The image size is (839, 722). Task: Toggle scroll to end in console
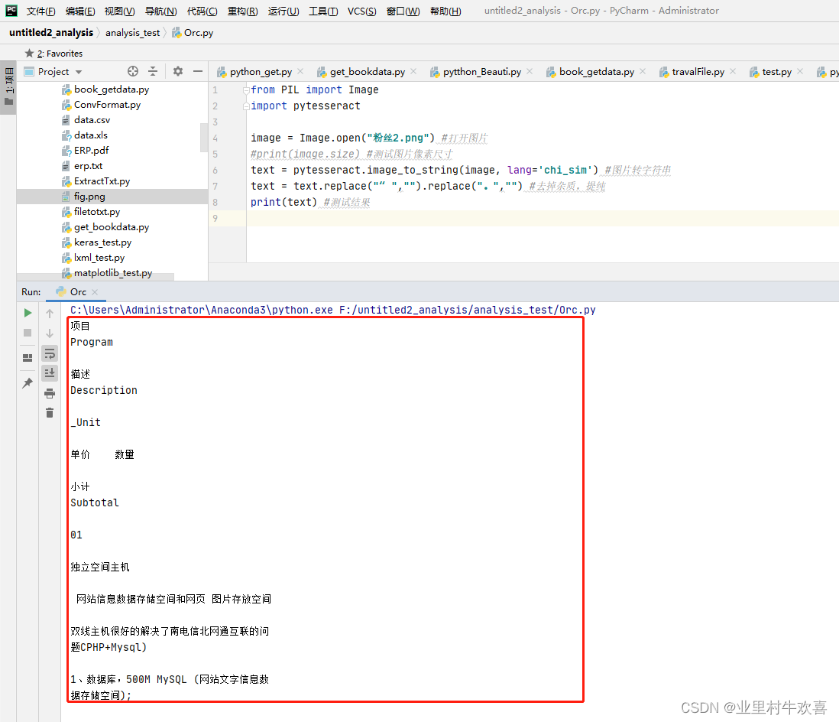click(50, 372)
